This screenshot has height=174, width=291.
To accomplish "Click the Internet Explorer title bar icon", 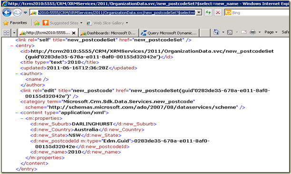I will click(4, 3).
